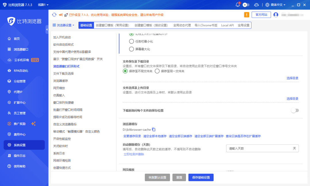
Task: Toggle 下载前询问每个文件的保存位置 switch
Action: click(295, 110)
